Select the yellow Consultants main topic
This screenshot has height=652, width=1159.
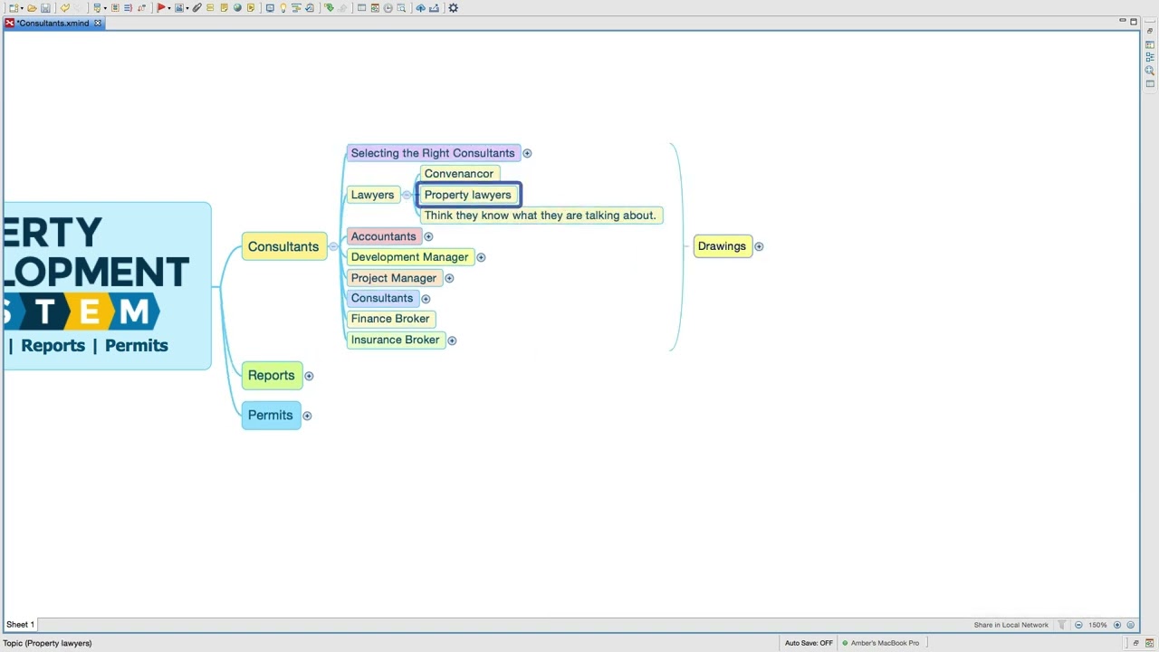283,246
